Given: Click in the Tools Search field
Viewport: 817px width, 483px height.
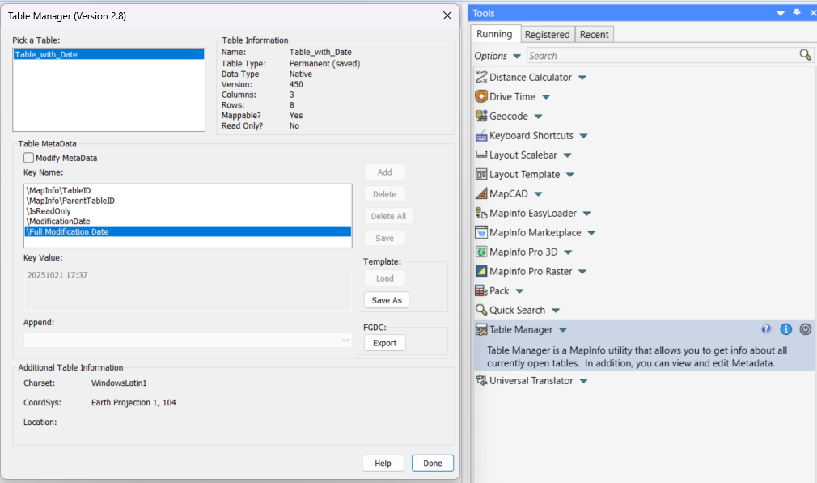Looking at the screenshot, I should pyautogui.click(x=662, y=56).
